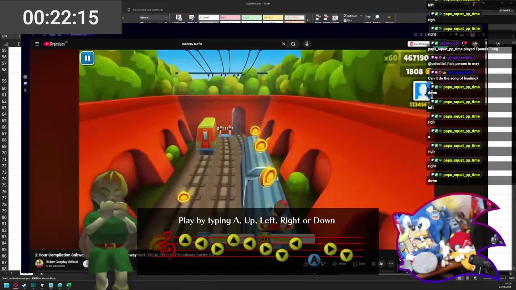
Task: Open Sort & Filter in Excel
Action: (x=368, y=19)
